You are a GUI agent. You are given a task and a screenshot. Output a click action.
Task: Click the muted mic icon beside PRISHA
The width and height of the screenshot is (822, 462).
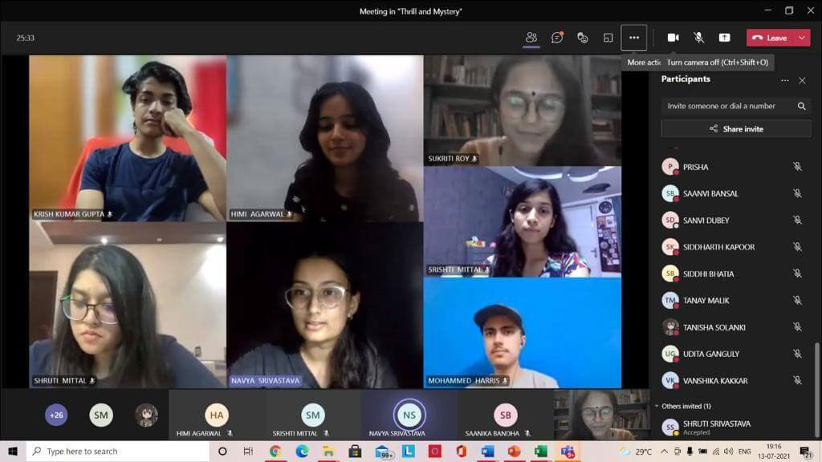point(797,167)
